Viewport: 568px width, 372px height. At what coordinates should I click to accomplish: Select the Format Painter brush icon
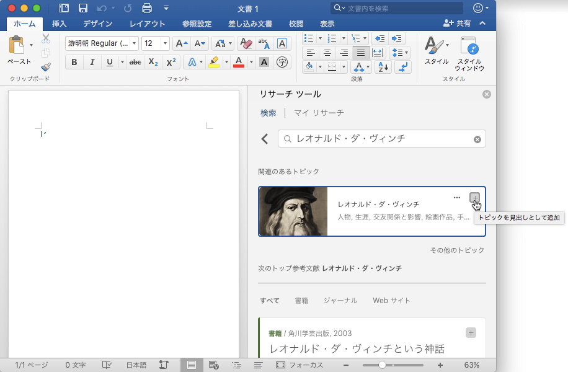pyautogui.click(x=46, y=67)
